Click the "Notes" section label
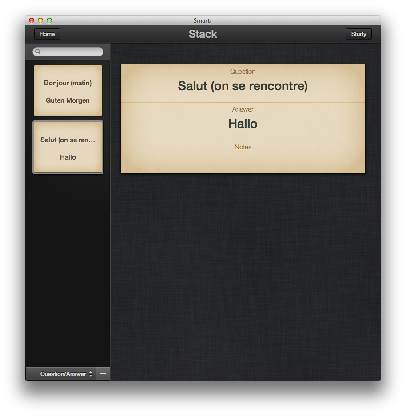The image size is (406, 416). click(243, 147)
